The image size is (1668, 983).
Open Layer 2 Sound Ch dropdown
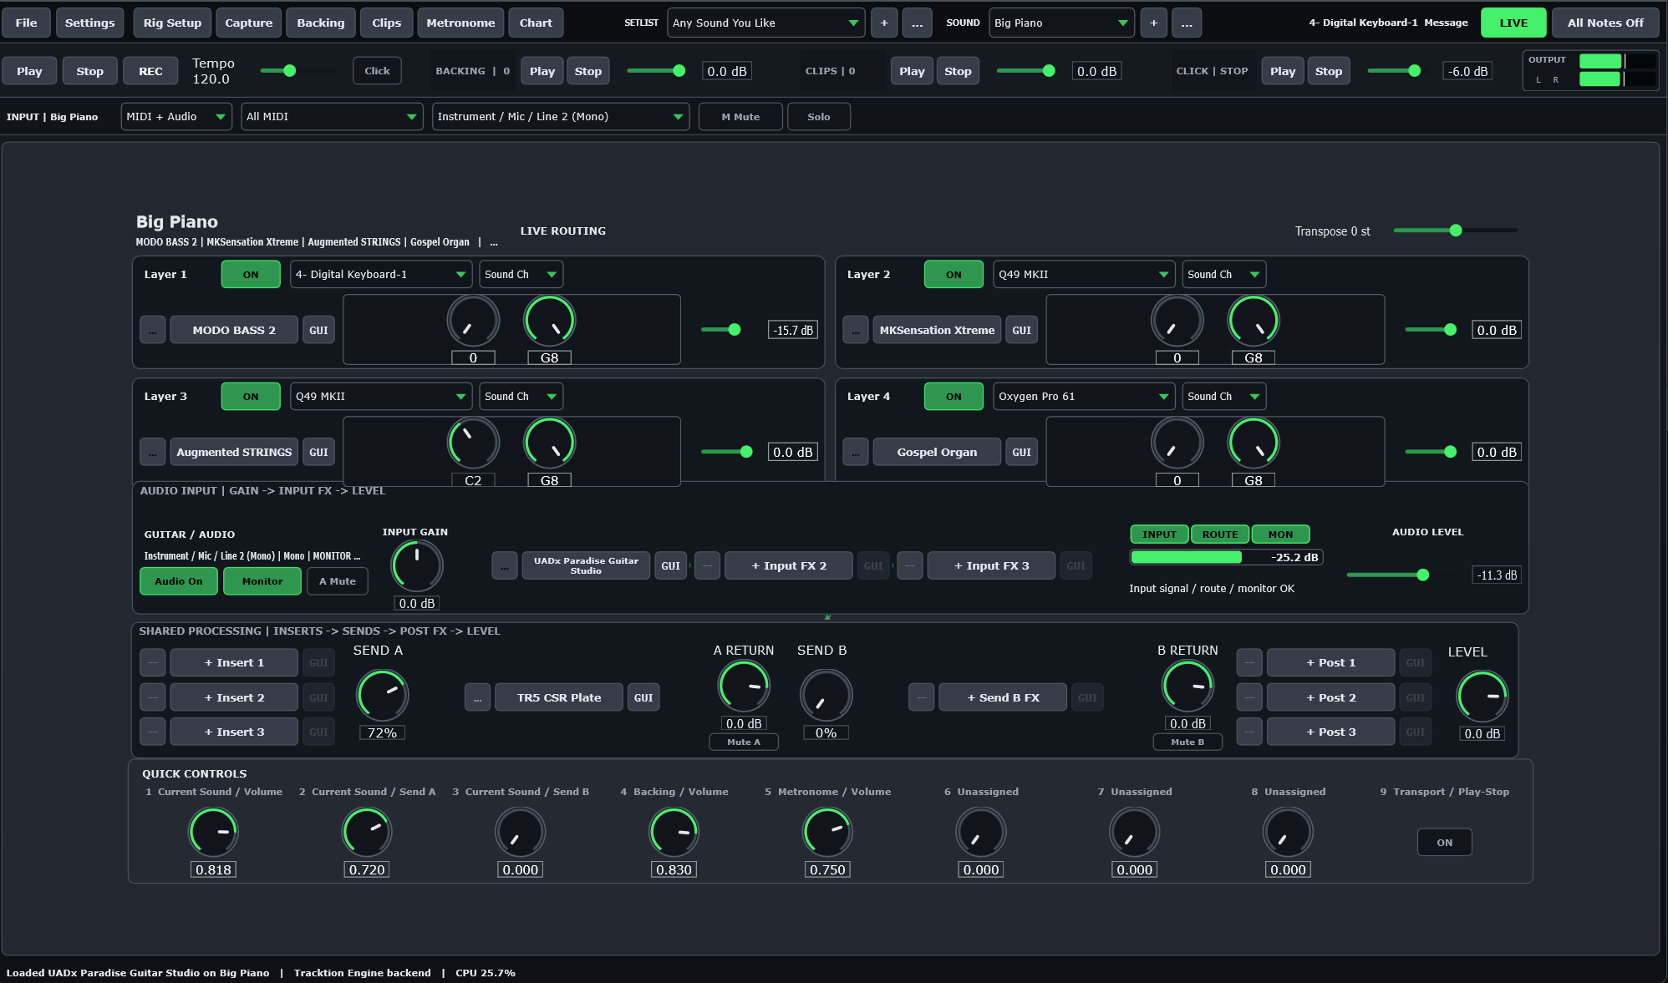pyautogui.click(x=1223, y=274)
